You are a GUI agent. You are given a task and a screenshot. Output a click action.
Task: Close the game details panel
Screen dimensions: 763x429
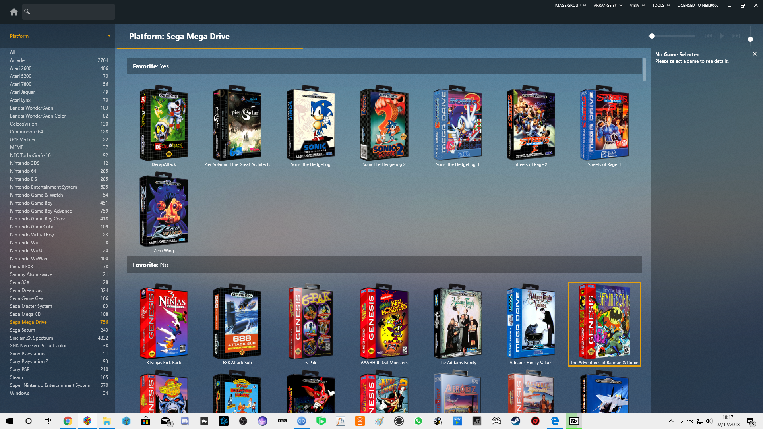[x=755, y=54]
